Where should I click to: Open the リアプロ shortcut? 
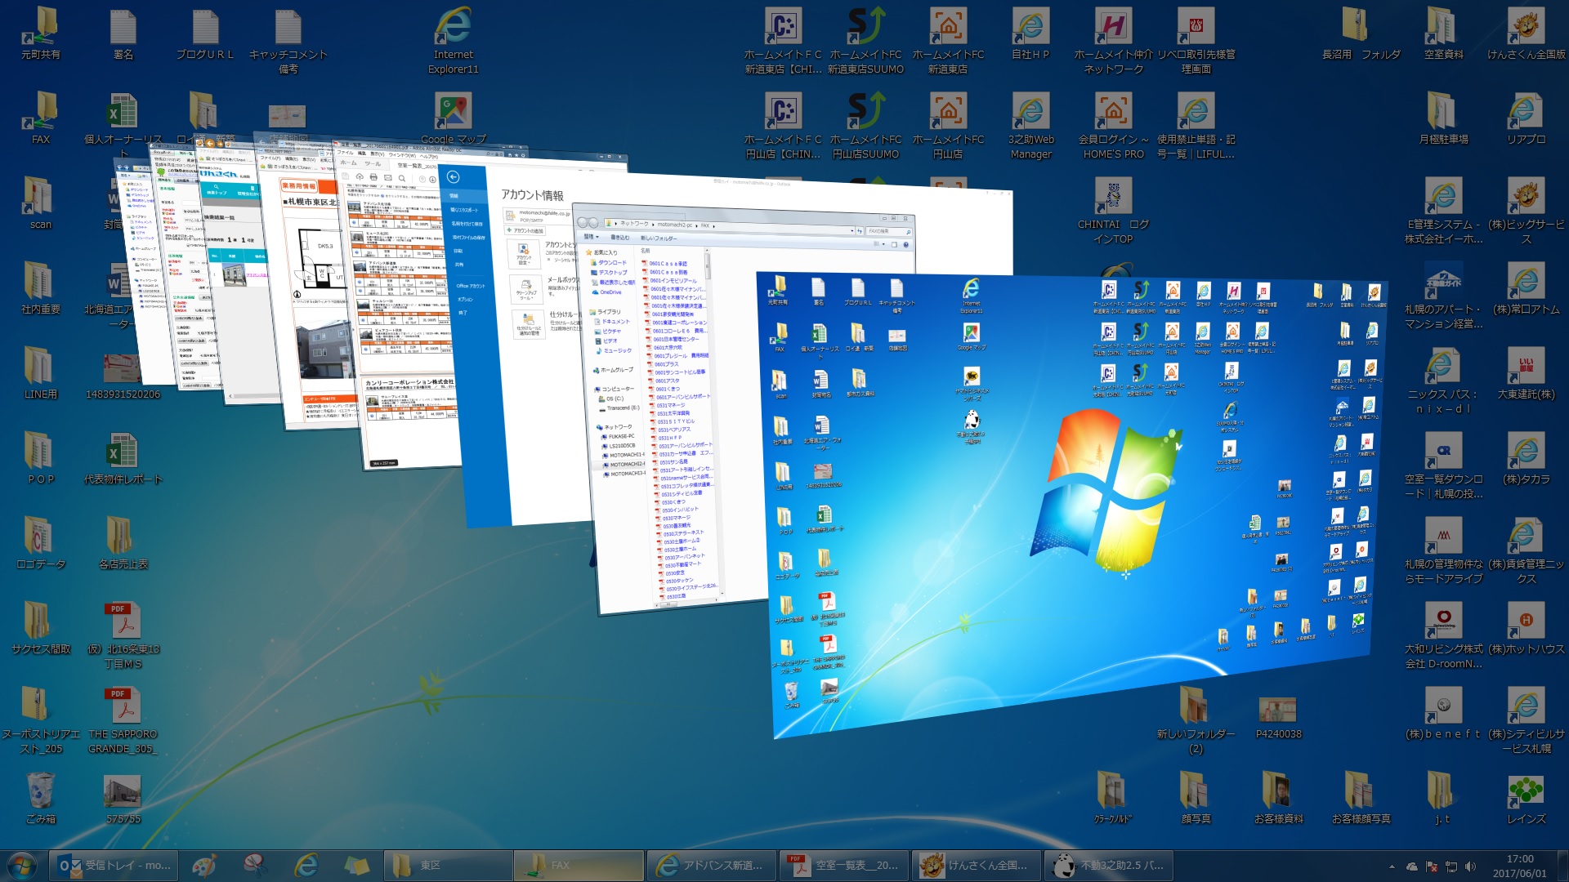click(x=1526, y=119)
